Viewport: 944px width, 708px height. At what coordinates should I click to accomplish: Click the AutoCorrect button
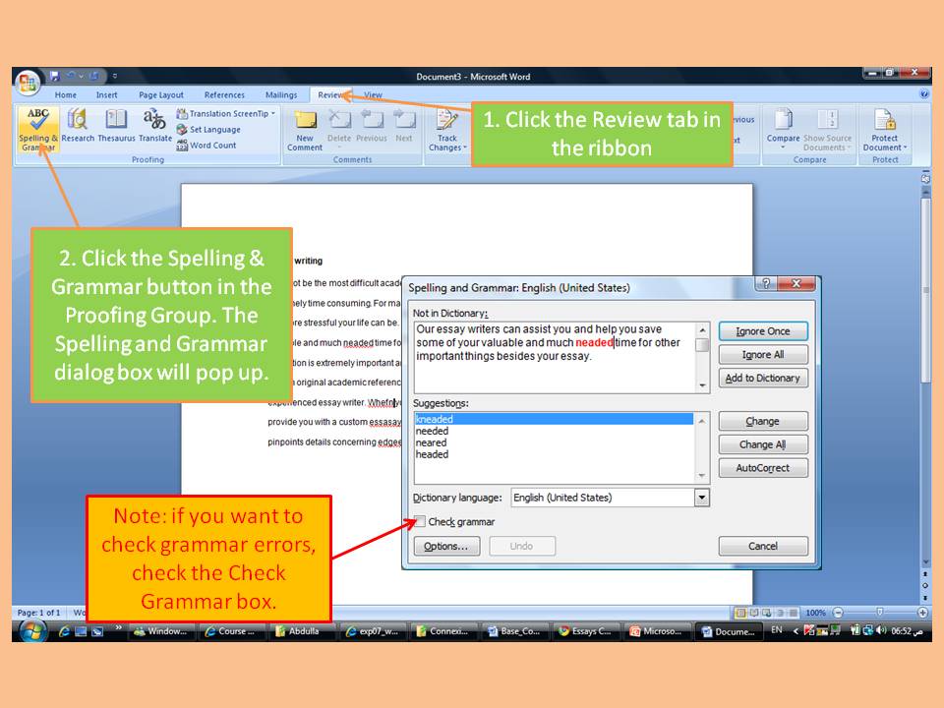763,468
